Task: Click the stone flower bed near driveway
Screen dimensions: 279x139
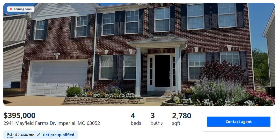Action: 105,101
